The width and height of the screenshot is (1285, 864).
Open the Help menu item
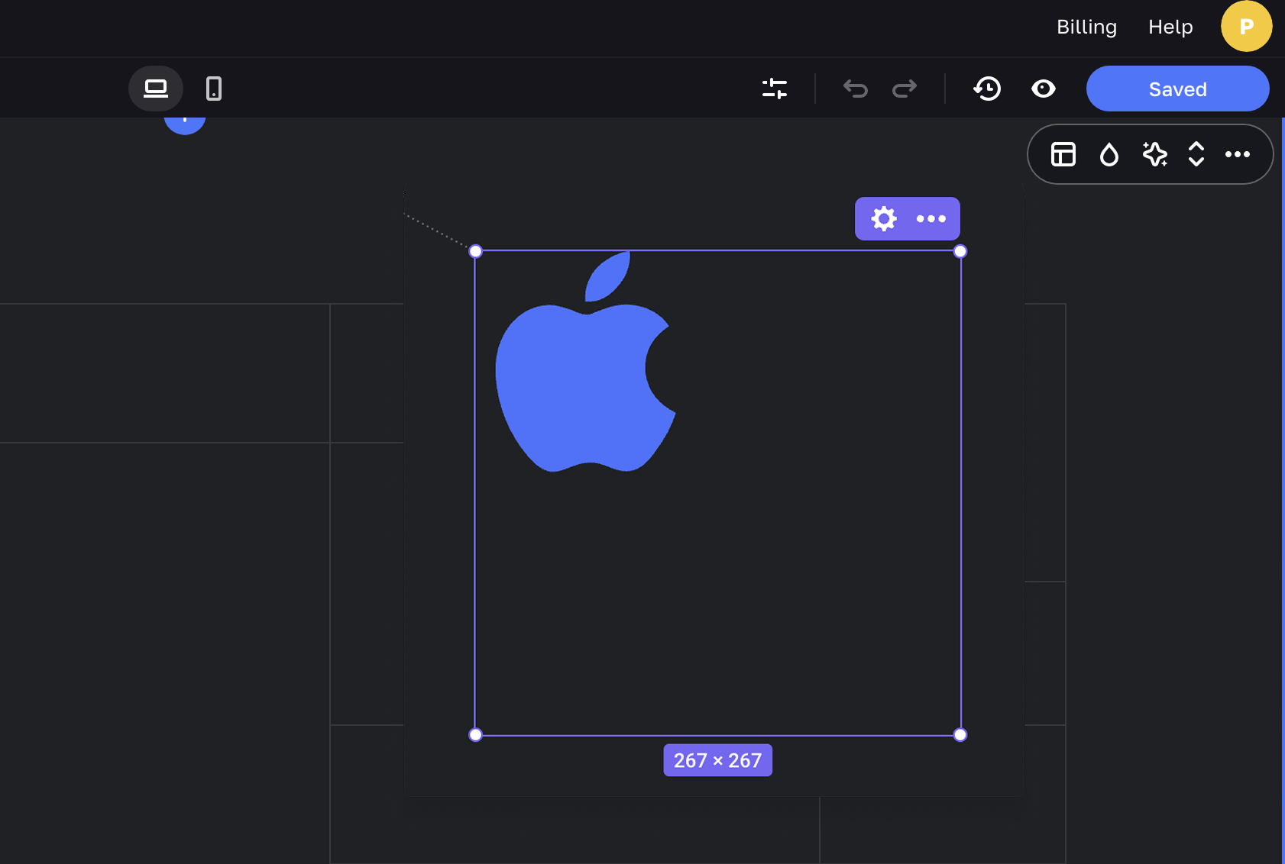coord(1170,27)
